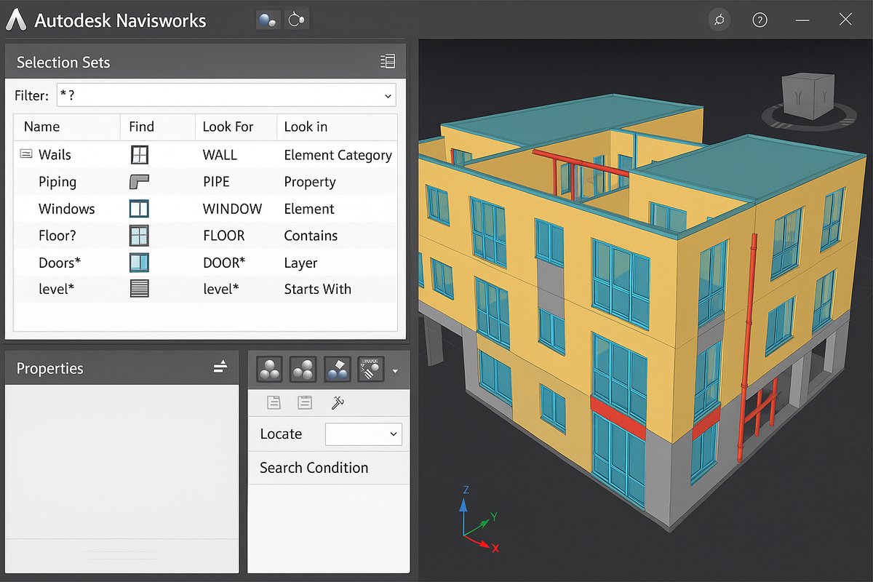This screenshot has height=582, width=873.
Task: Click the small icon left of Wails
Action: tap(26, 154)
